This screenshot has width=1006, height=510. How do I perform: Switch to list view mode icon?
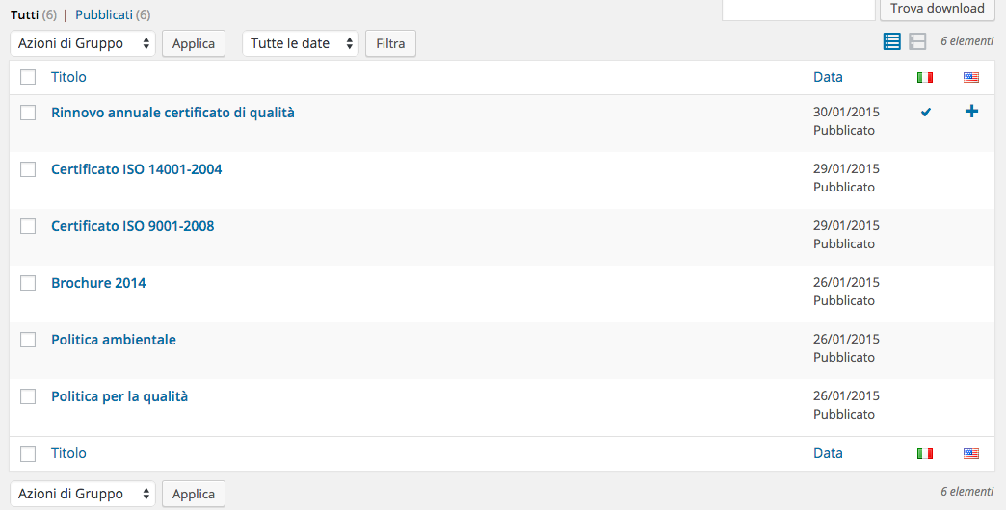tap(891, 41)
